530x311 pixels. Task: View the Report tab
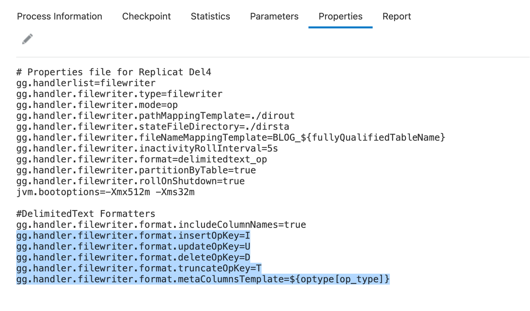pos(396,17)
